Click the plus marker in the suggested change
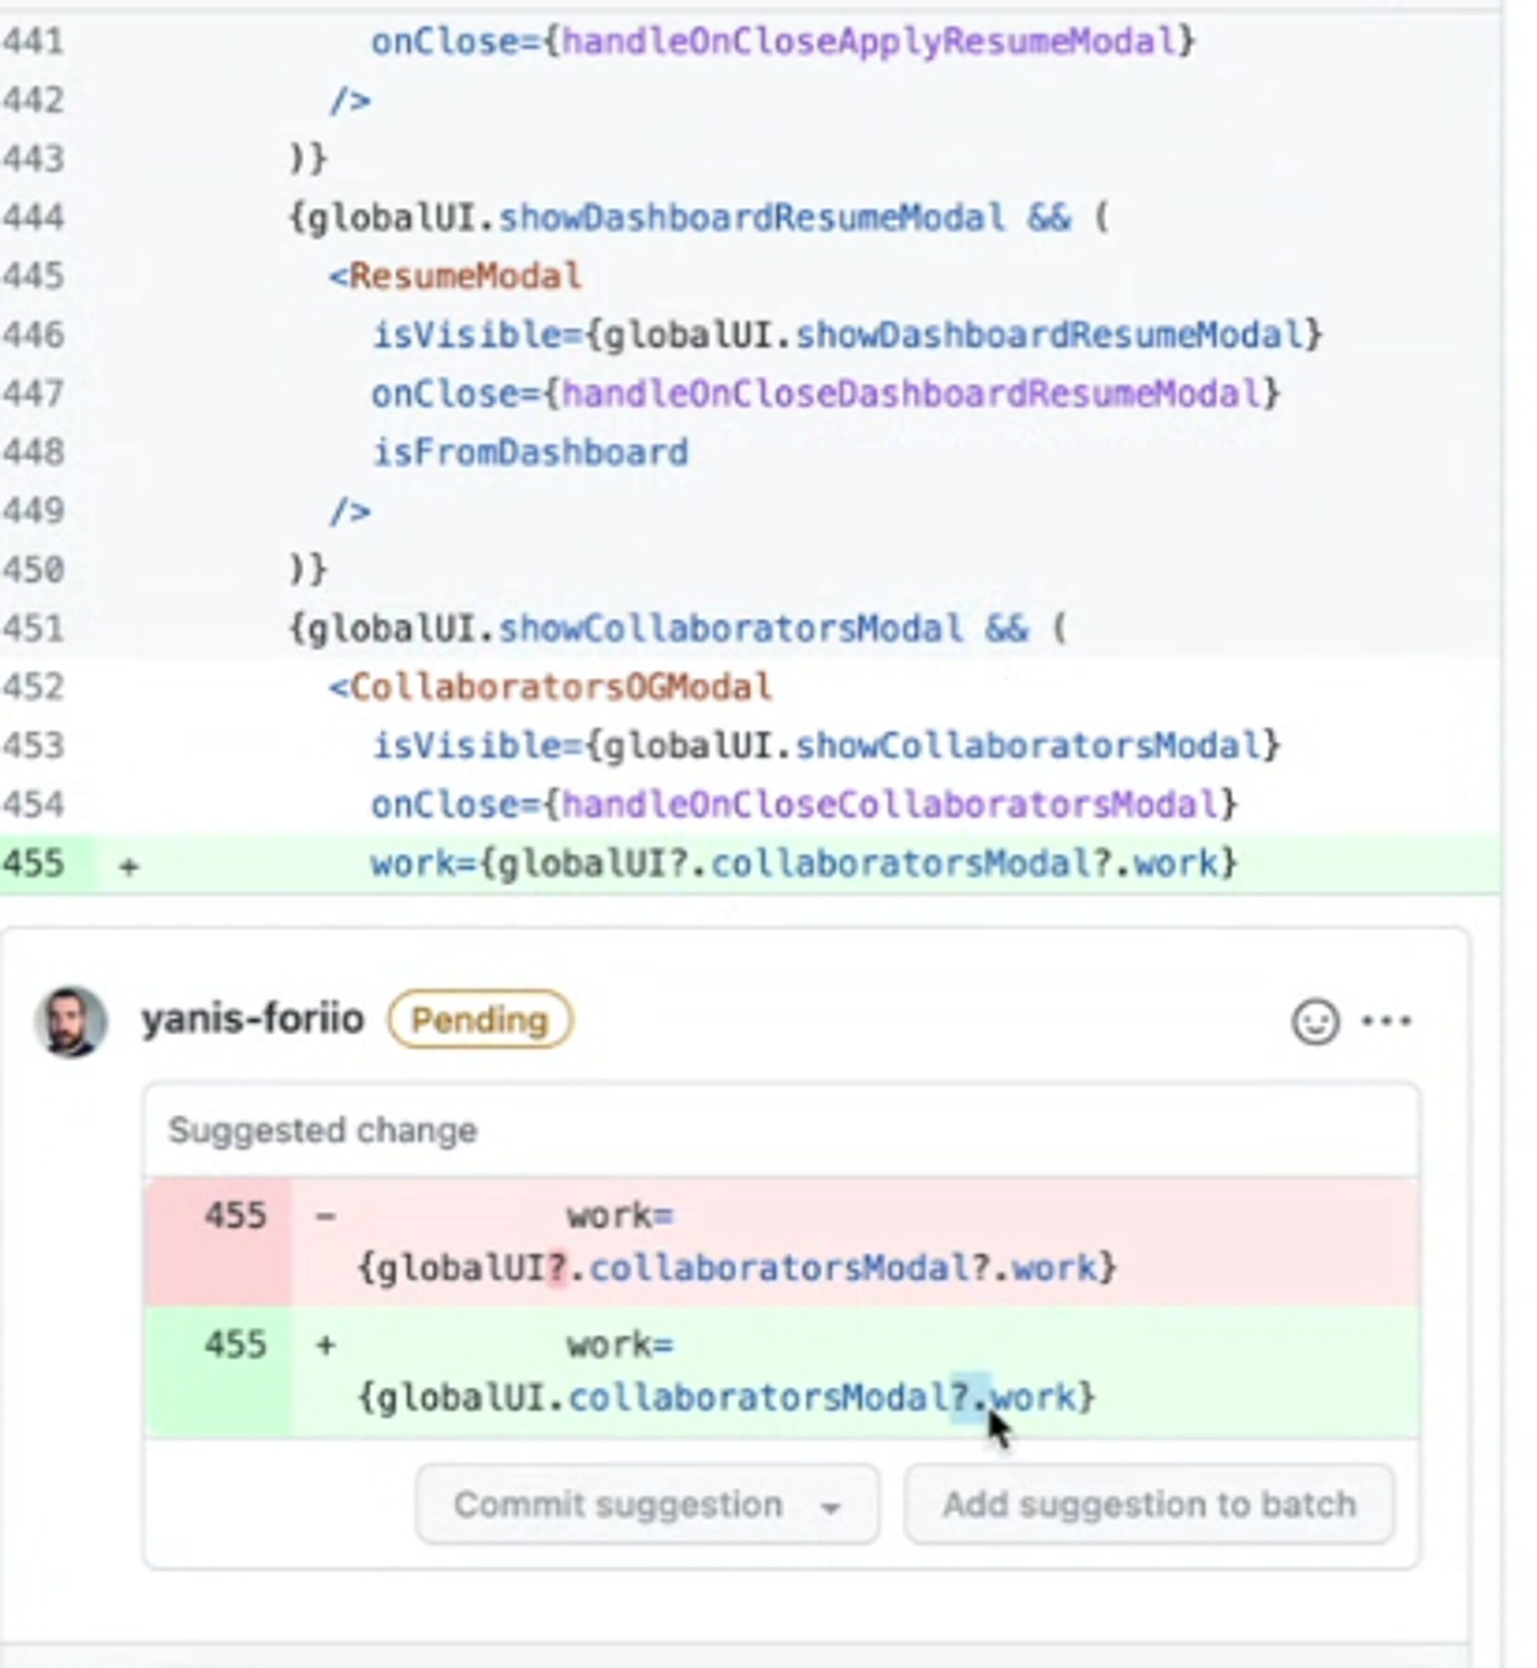 [326, 1345]
